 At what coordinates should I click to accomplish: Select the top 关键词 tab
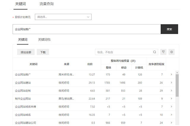21,4
